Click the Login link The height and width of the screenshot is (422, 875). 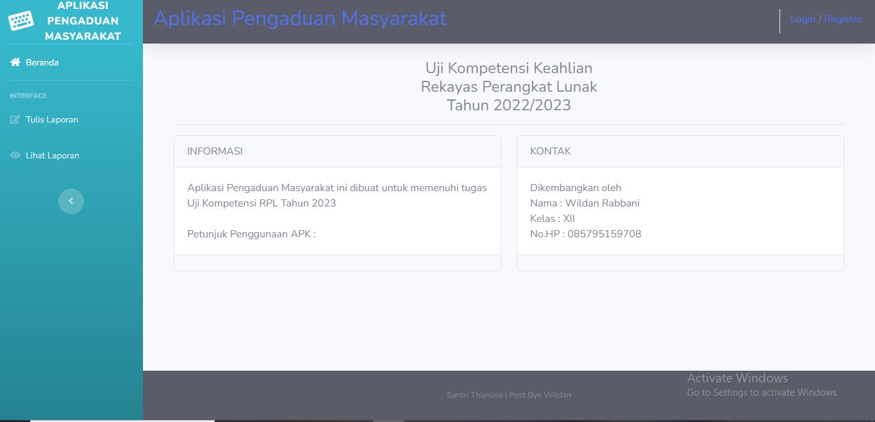pyautogui.click(x=803, y=19)
